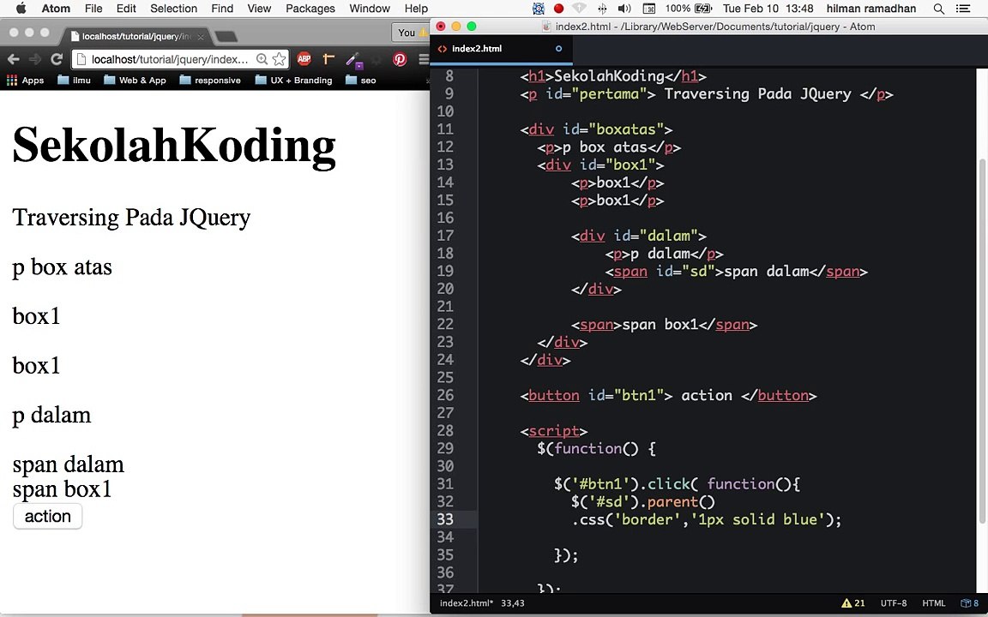Click line number 33 in gutter
The width and height of the screenshot is (988, 617).
[x=445, y=519]
